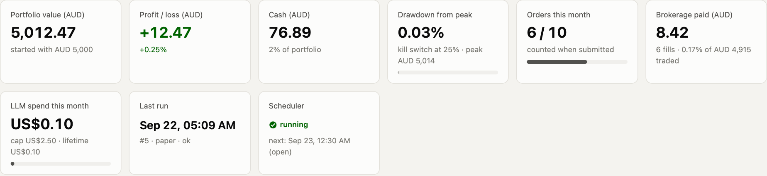Click the green running checkmark icon
Image resolution: width=767 pixels, height=176 pixels.
click(273, 125)
